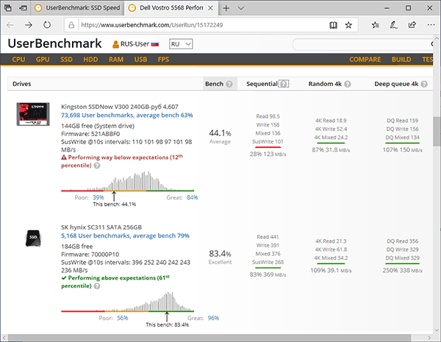The width and height of the screenshot is (441, 342).
Task: Click help icon next to Bench header
Action: coord(229,84)
